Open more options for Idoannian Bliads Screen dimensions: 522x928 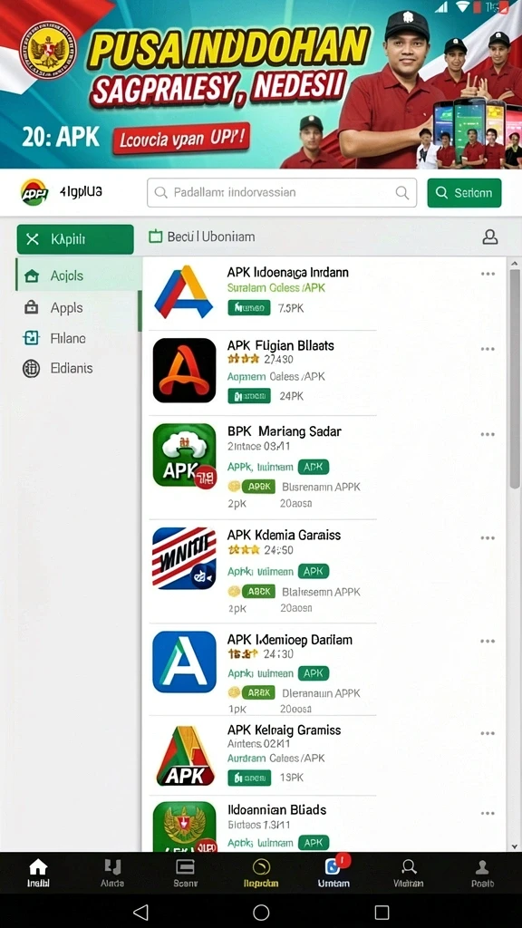[x=488, y=814]
